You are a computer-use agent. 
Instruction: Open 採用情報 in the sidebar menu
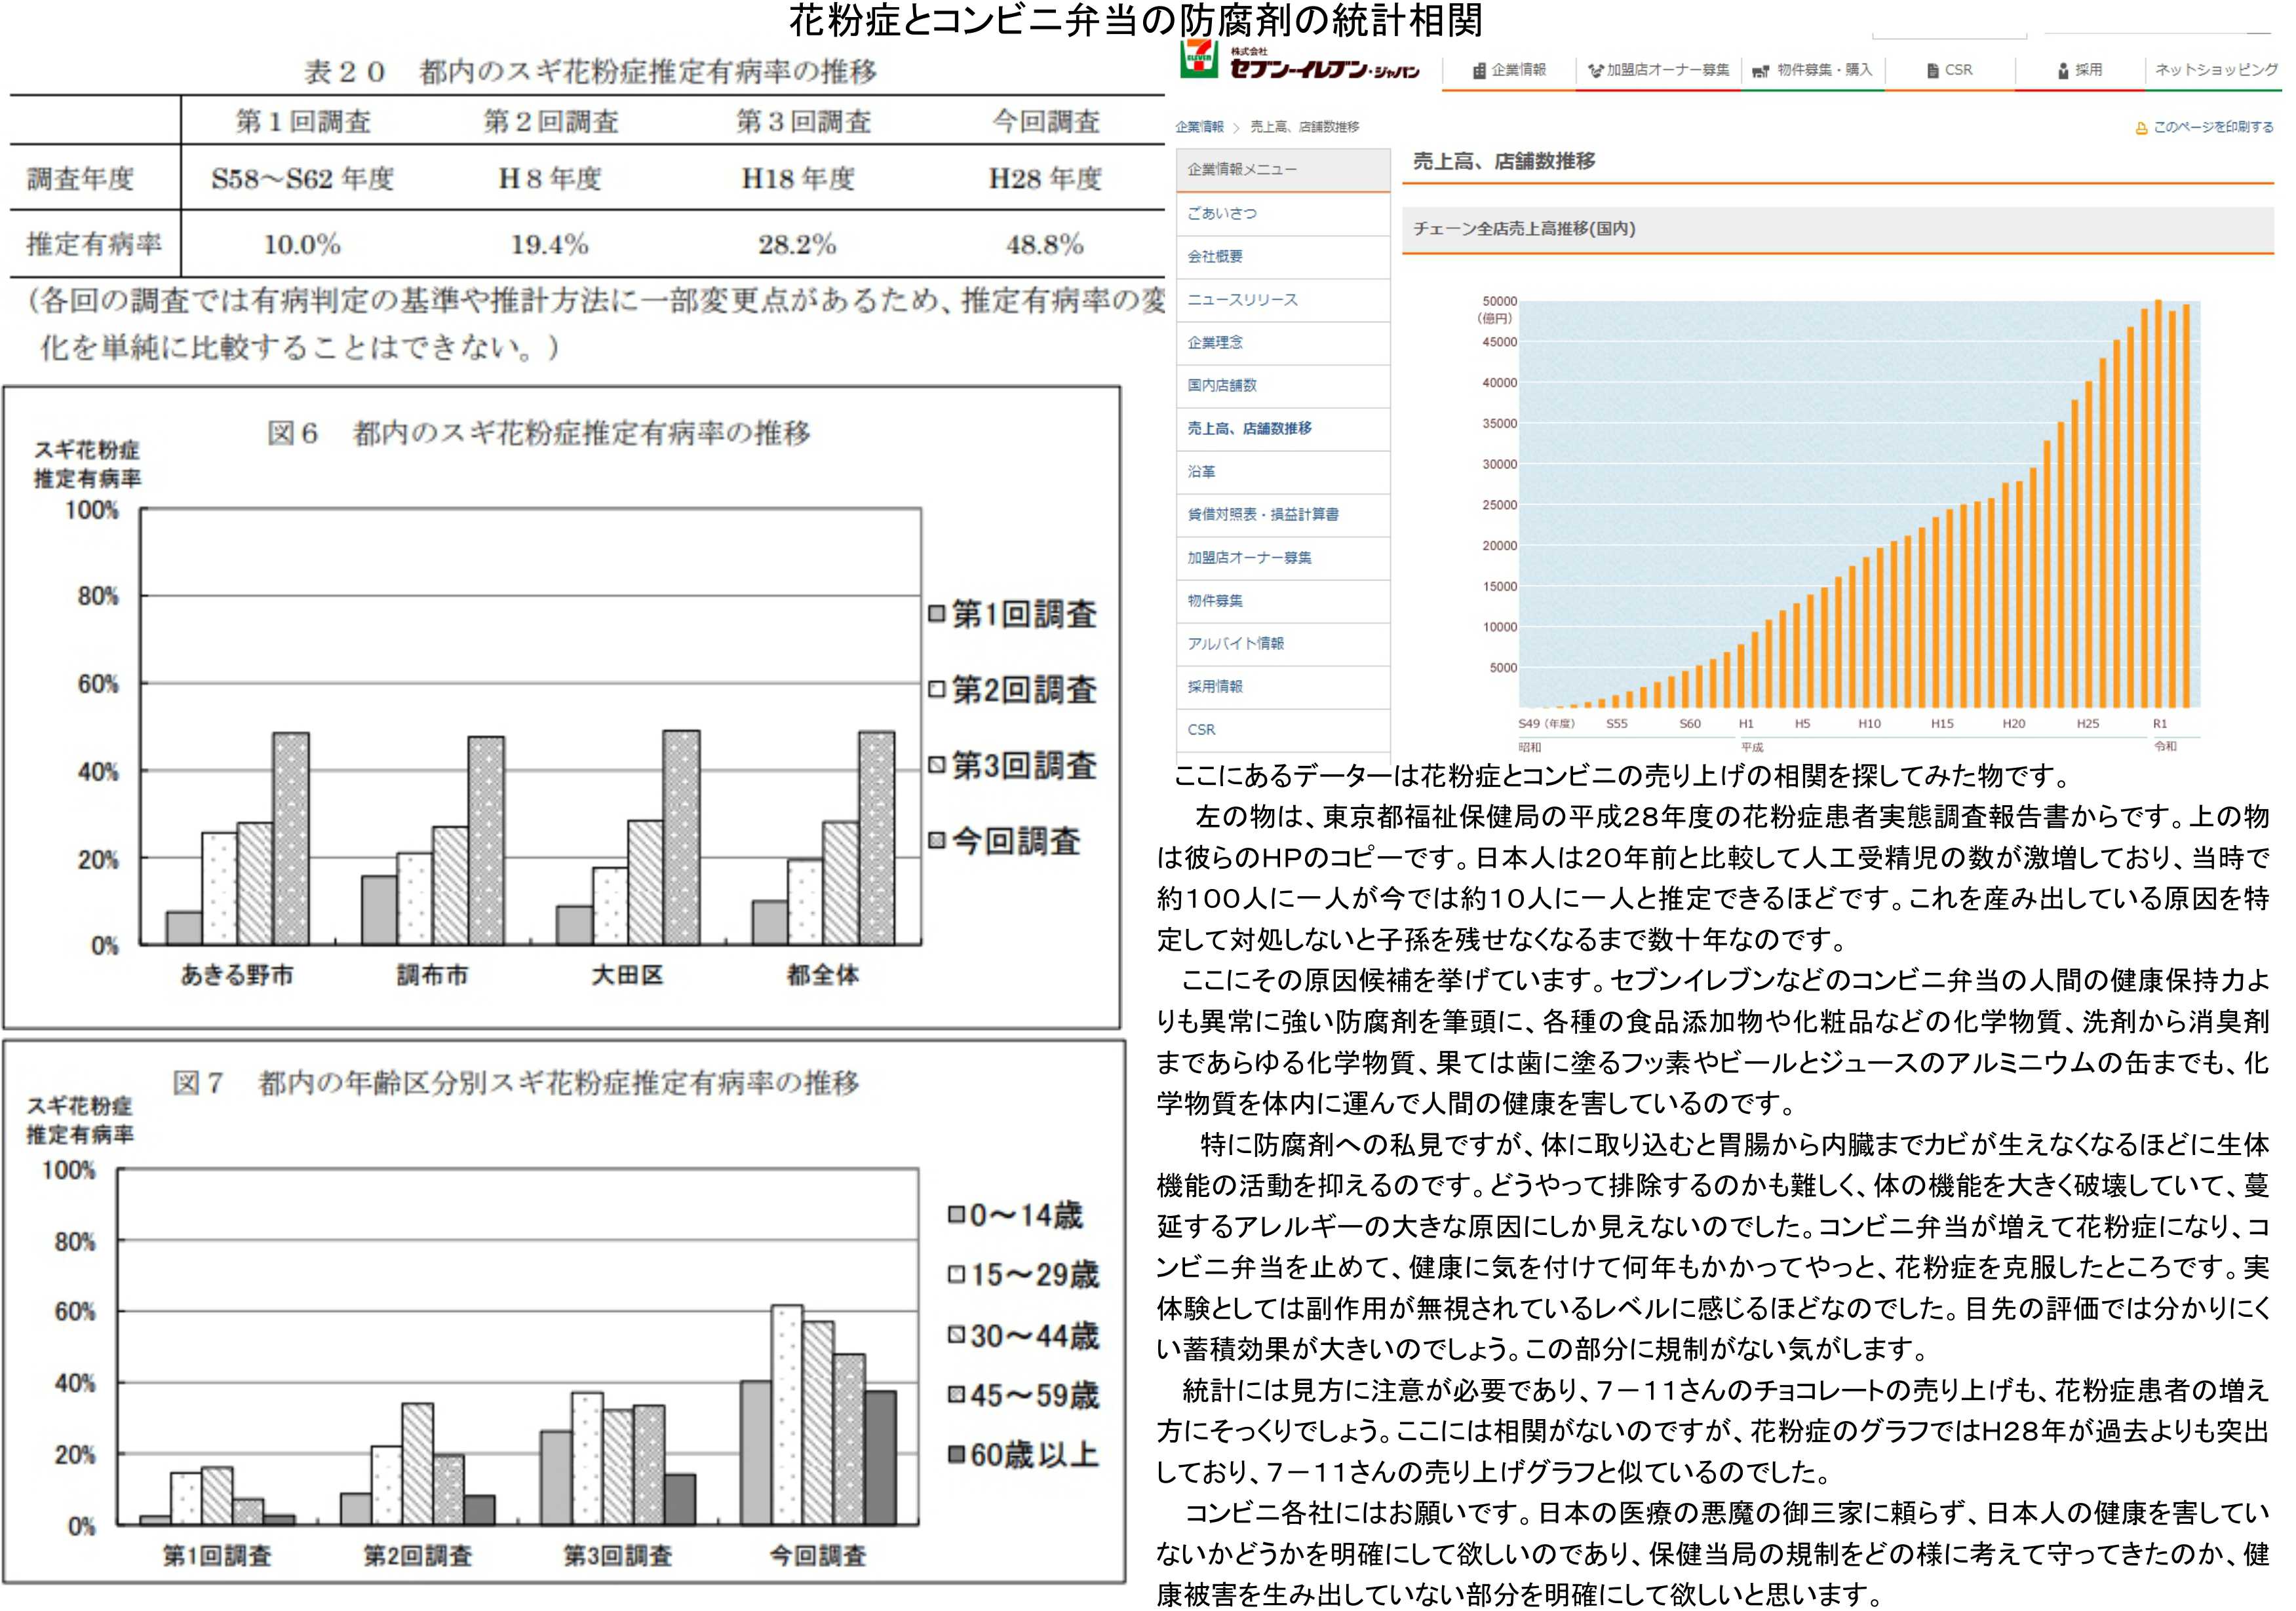1283,687
